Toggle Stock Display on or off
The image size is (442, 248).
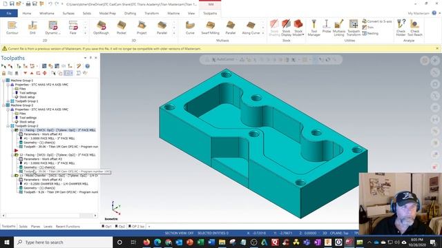point(286,28)
